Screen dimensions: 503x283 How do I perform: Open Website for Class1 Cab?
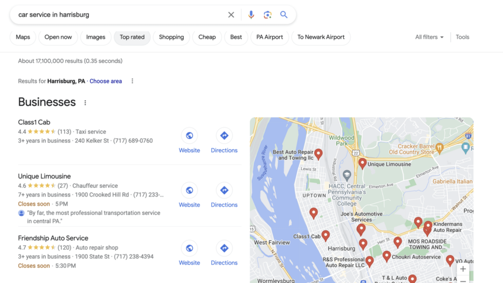189,135
